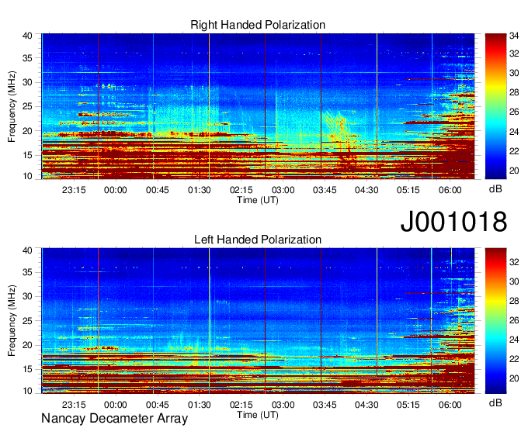Click the Left Handed panel's color bar
The width and height of the screenshot is (528, 428).
pos(495,321)
